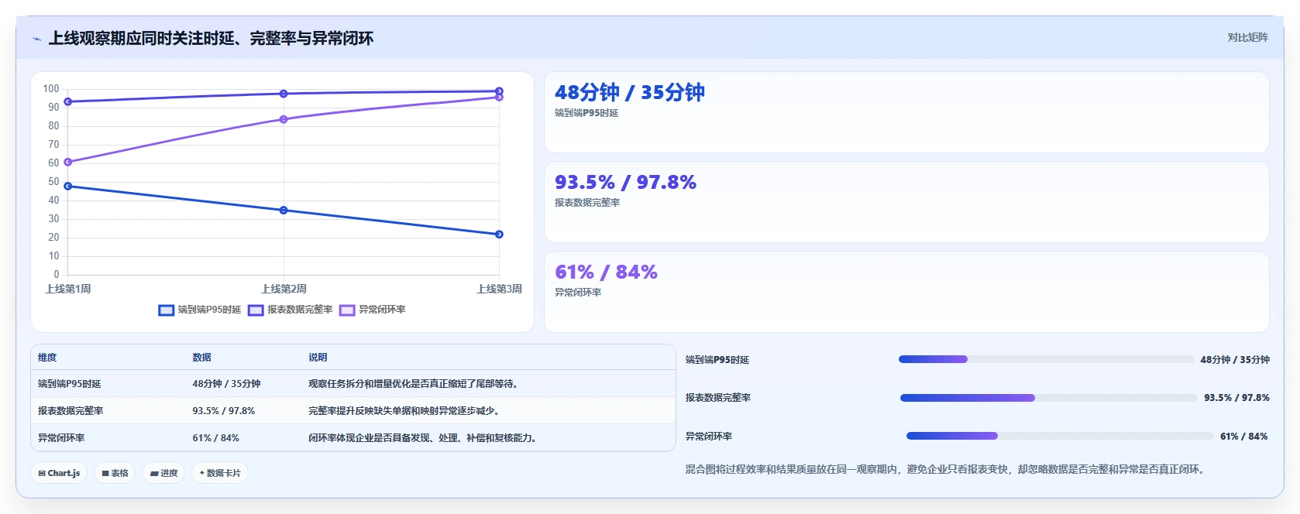Click the 报表数据完整率 point at 上线第1周
The image size is (1300, 514).
click(68, 101)
